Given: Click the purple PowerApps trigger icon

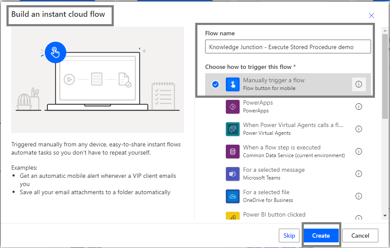Looking at the screenshot, I should point(233,107).
